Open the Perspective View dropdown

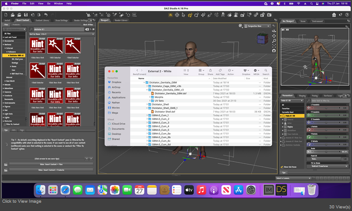257,26
